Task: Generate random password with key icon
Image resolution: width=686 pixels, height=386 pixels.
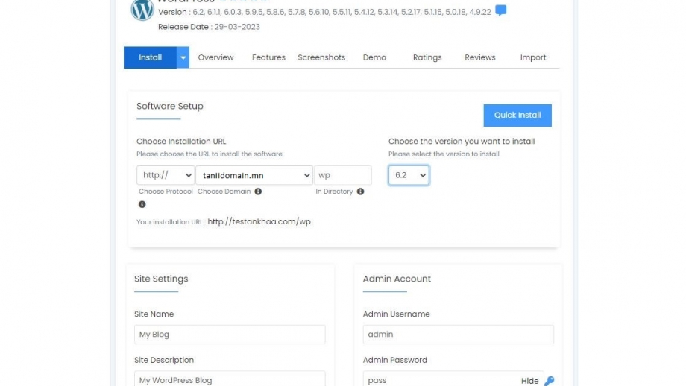Action: click(x=550, y=381)
